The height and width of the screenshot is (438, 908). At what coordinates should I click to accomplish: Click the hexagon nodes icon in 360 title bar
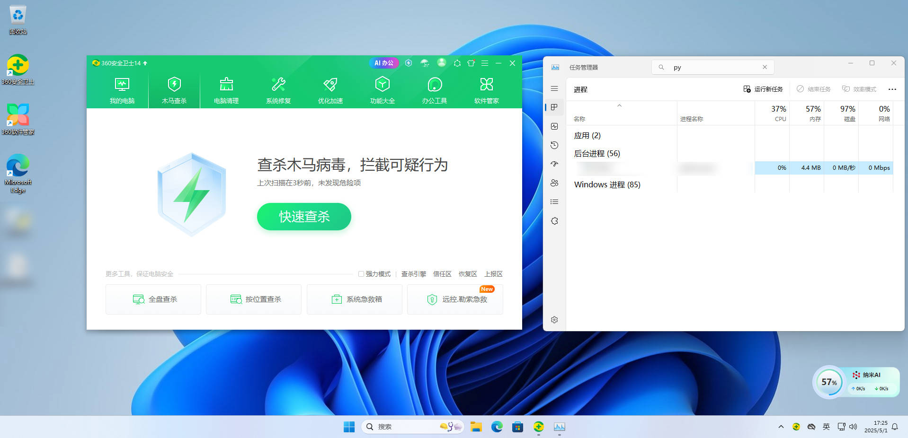(457, 63)
